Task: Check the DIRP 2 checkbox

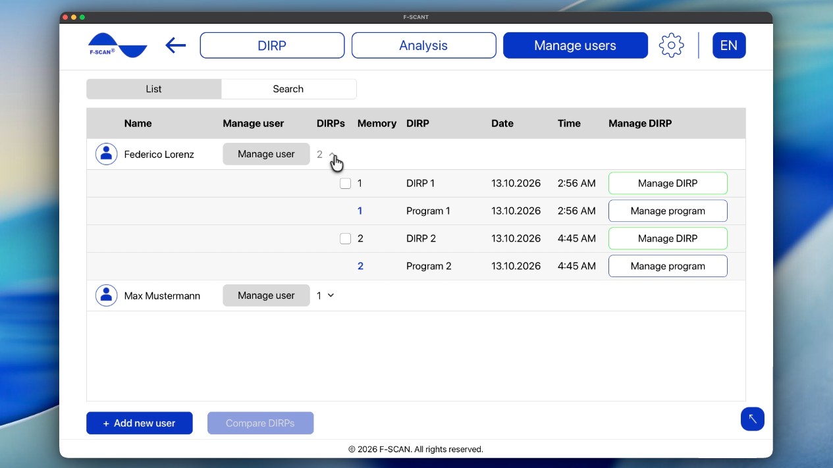Action: (x=345, y=239)
